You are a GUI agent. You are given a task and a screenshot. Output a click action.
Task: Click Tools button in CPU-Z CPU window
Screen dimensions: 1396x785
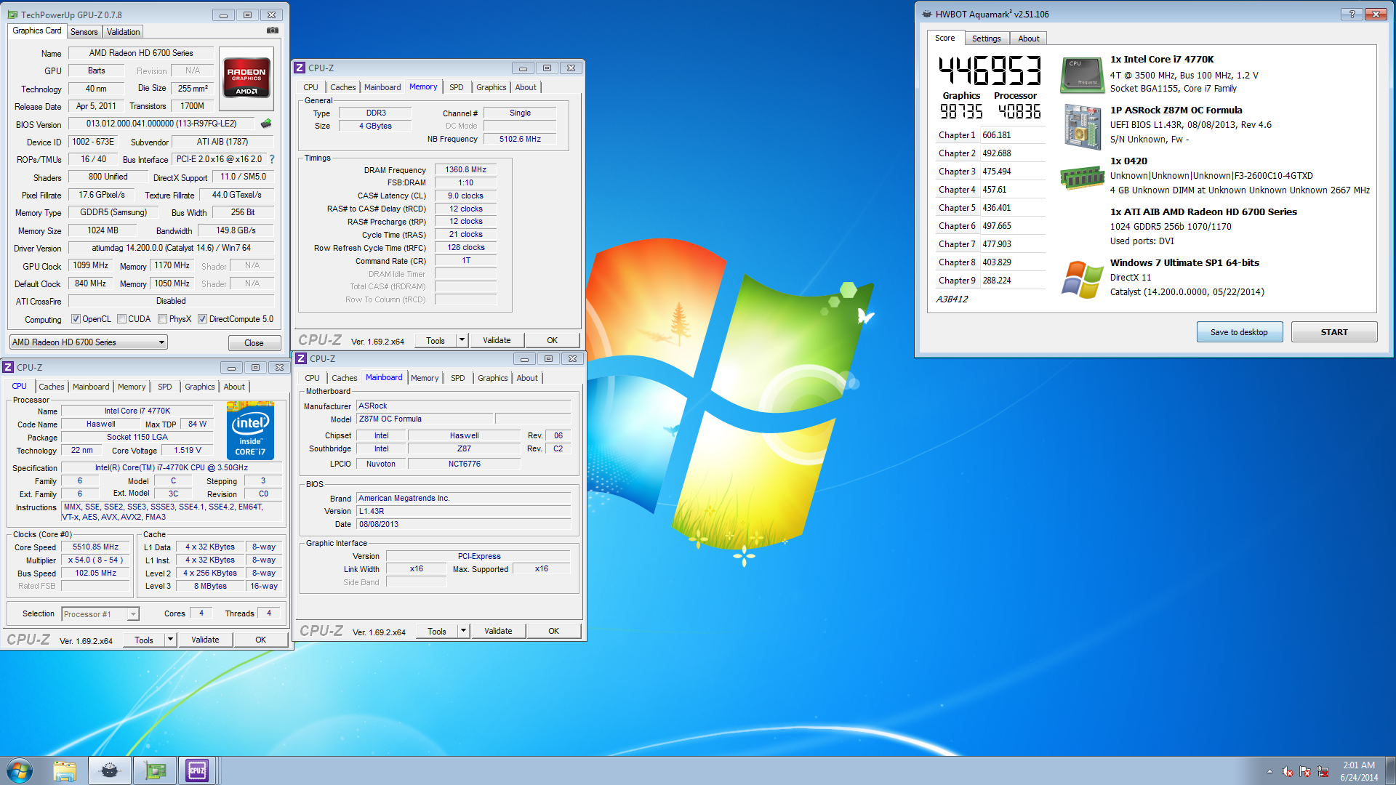144,640
